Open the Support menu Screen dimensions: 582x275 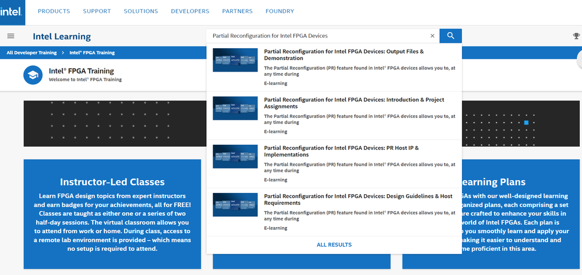97,11
